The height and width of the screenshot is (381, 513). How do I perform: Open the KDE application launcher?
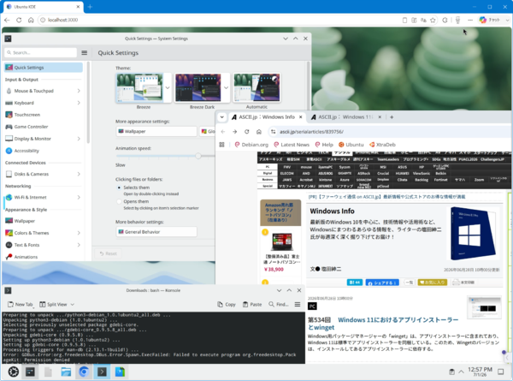pyautogui.click(x=13, y=372)
